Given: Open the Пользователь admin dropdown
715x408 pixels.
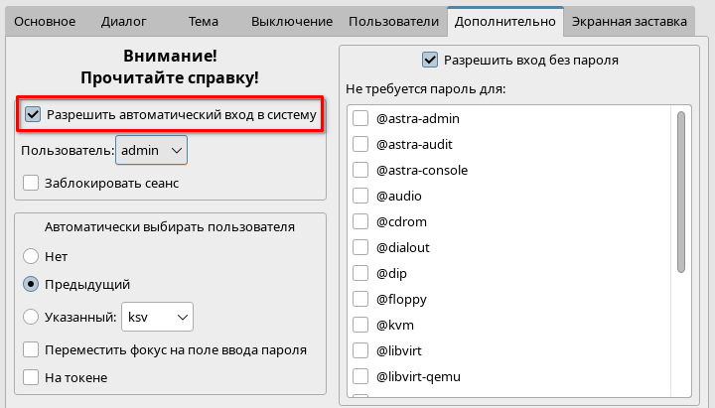Looking at the screenshot, I should coord(151,150).
